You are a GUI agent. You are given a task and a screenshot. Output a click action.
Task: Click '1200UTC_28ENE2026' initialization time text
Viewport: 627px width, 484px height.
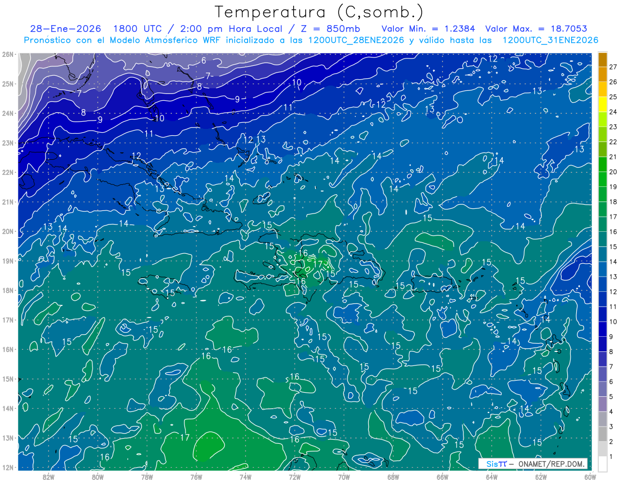click(x=356, y=40)
